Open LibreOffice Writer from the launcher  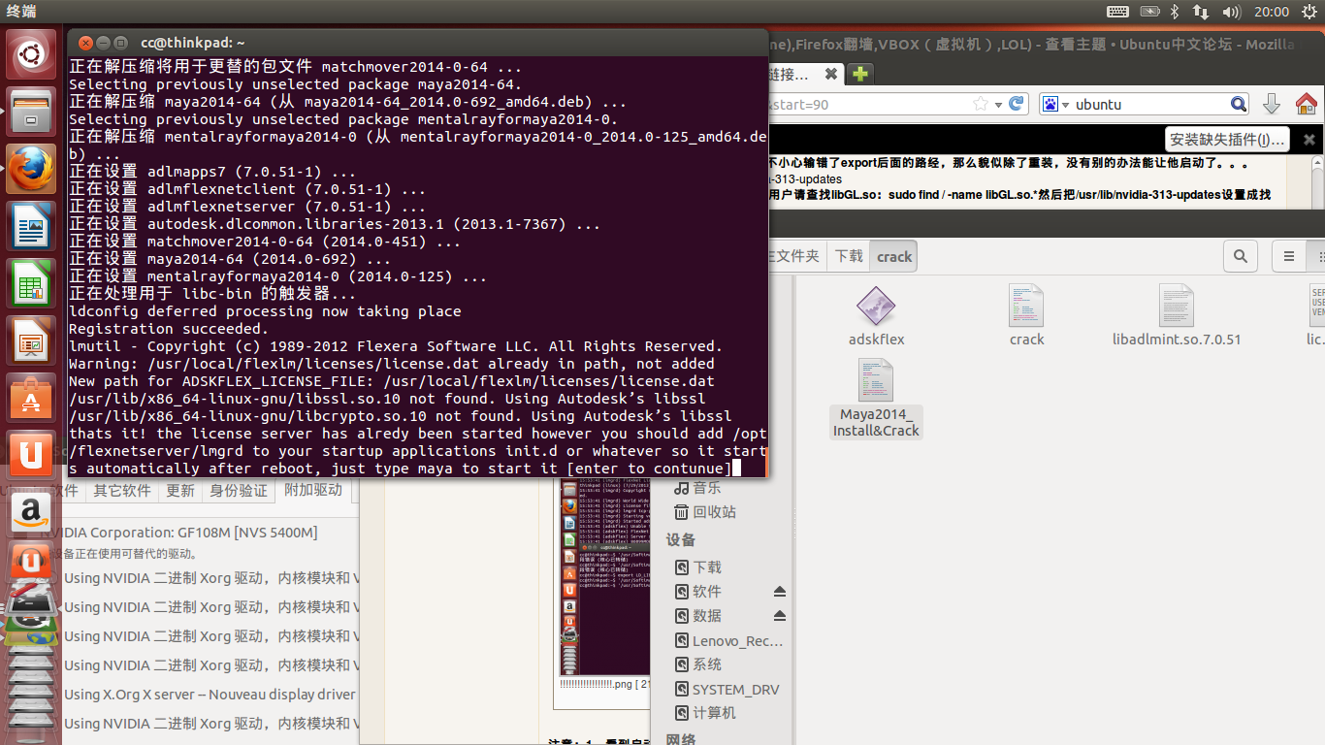(31, 226)
